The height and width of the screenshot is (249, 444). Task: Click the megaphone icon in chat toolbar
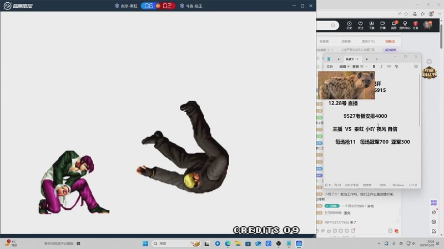click(322, 231)
